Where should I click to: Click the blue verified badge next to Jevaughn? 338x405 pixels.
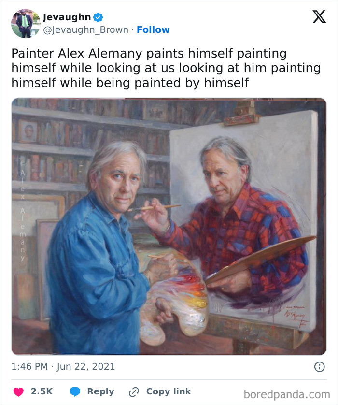tap(99, 17)
